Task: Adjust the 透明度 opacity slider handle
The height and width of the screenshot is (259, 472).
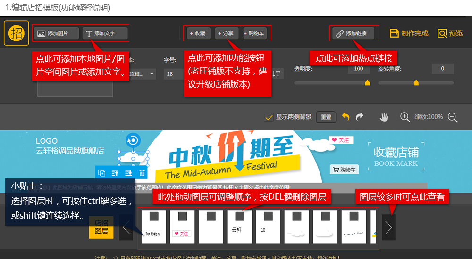Action: (368, 82)
